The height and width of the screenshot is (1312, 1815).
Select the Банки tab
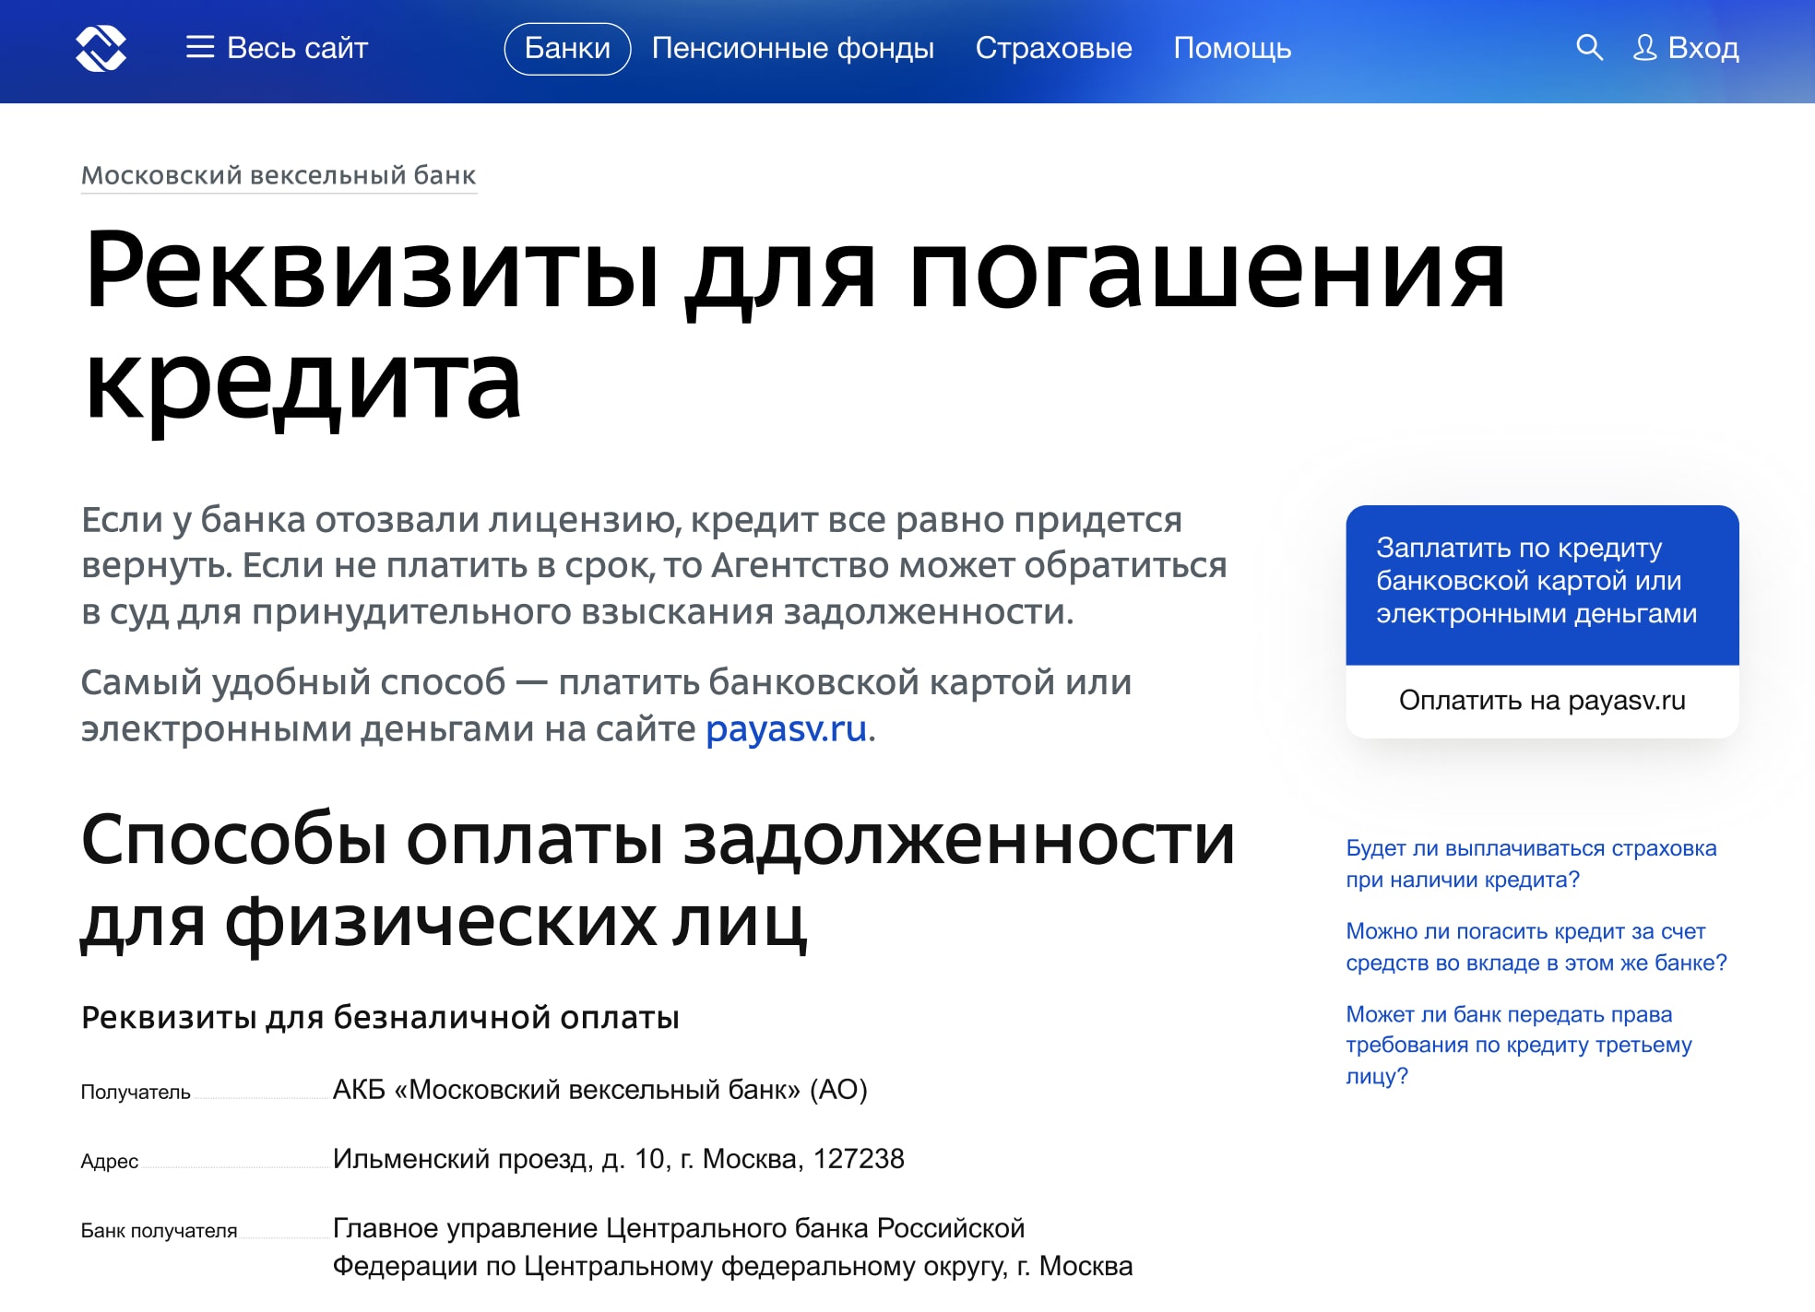[567, 48]
